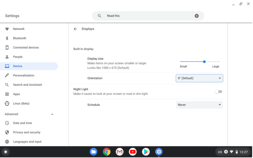Click the People person icon
The image size is (253, 158).
click(7, 57)
